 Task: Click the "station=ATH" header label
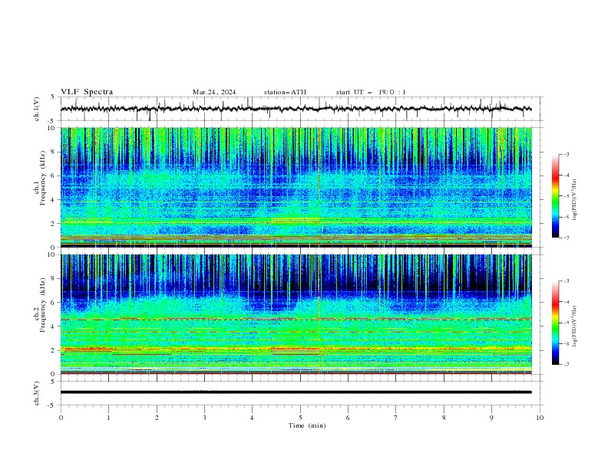[285, 92]
